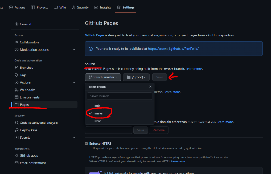Screen dimensions: 271x174
Task: Click the Pages browser icon
Action: pyautogui.click(x=17, y=105)
